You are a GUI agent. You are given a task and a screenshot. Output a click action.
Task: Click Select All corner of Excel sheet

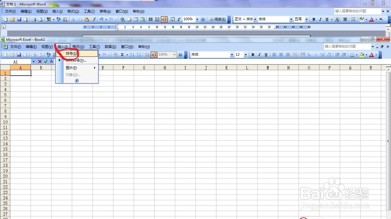click(x=5, y=67)
